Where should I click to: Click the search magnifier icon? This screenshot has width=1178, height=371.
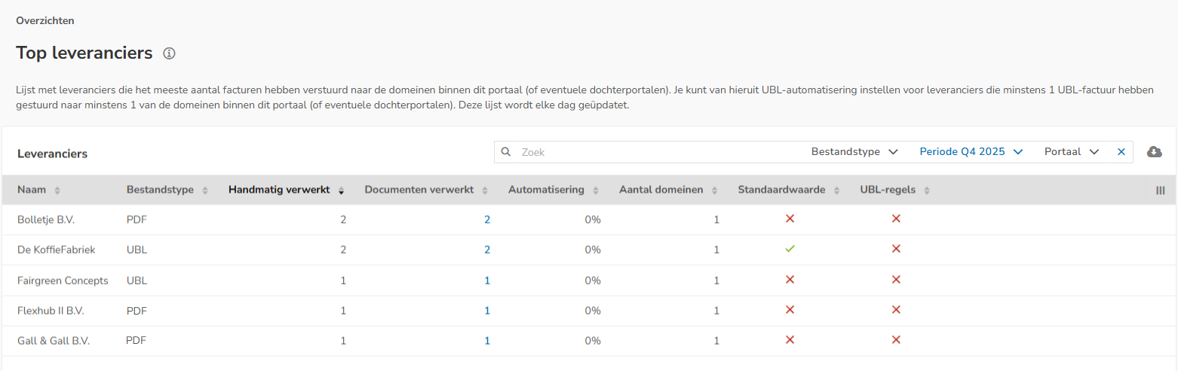(506, 152)
